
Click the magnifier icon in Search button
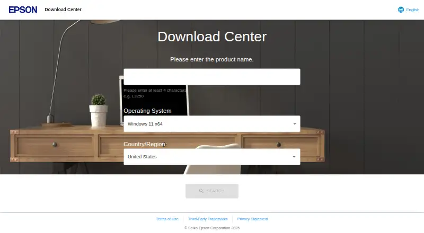[x=201, y=191]
